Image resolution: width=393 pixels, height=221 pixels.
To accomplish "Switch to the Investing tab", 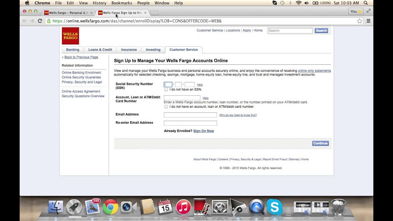I will 153,49.
